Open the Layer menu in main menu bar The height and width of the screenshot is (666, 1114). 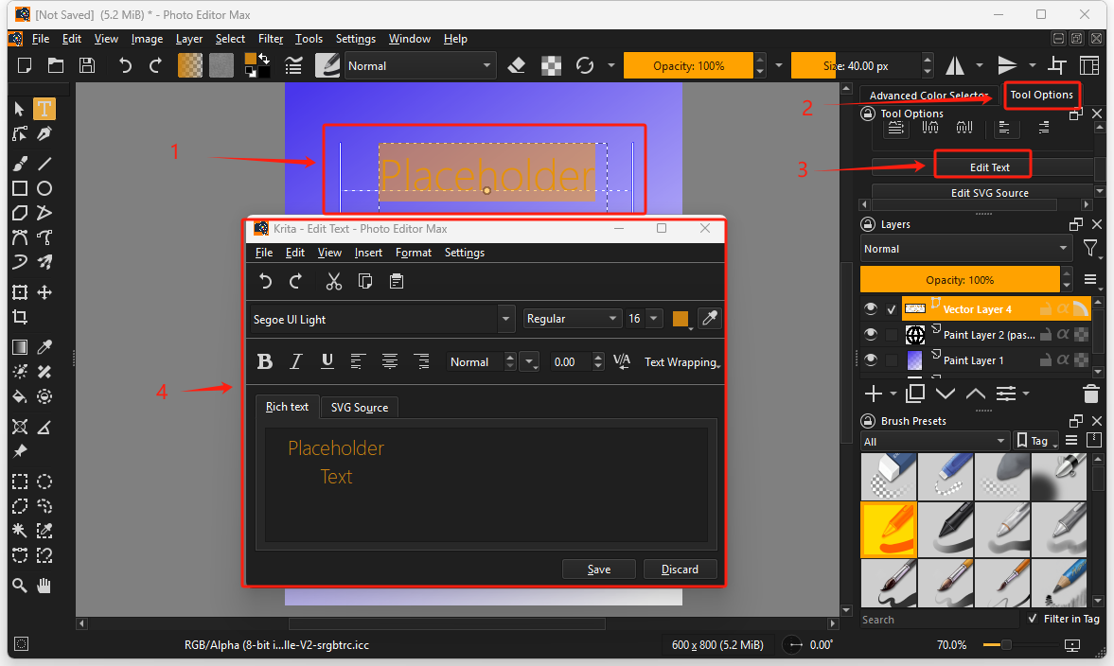coord(189,39)
